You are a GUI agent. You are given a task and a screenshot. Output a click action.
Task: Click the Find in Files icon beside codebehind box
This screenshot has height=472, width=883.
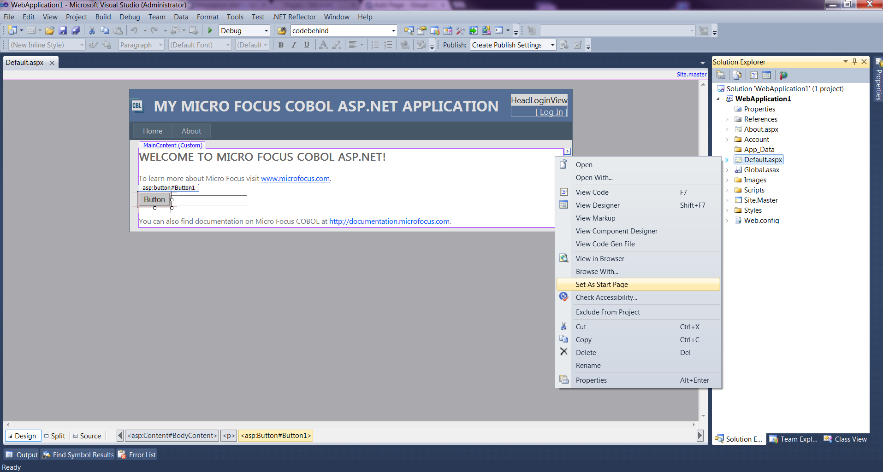(x=282, y=30)
